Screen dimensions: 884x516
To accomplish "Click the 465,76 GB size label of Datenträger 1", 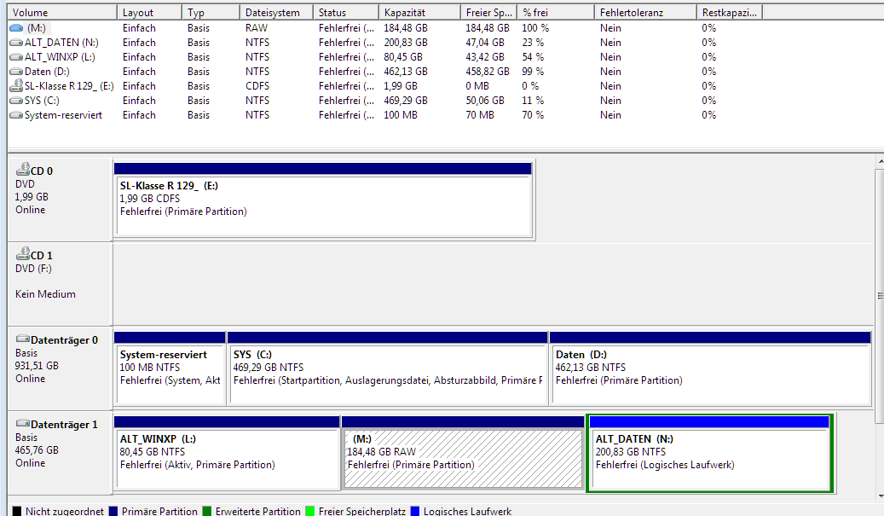I will point(37,450).
